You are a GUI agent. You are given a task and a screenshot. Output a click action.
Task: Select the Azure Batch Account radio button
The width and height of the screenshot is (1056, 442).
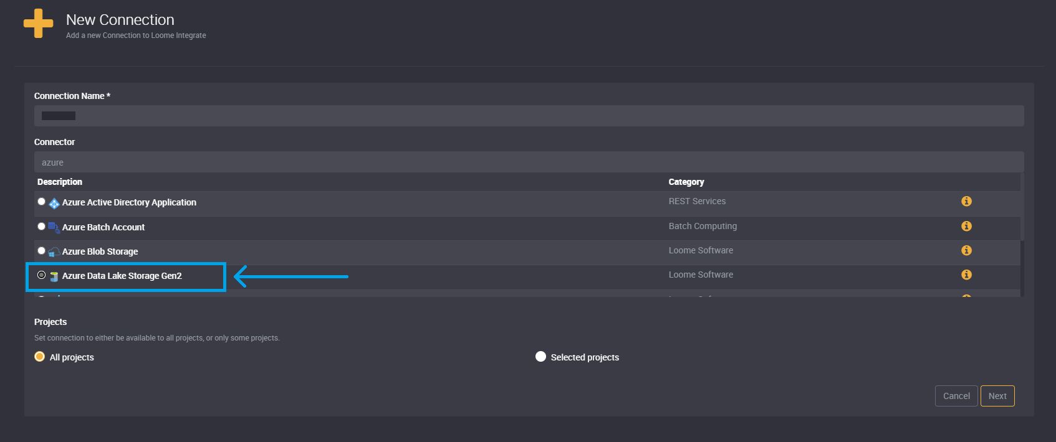(41, 226)
